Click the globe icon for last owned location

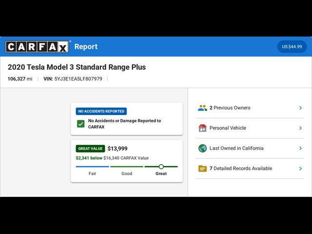click(202, 148)
